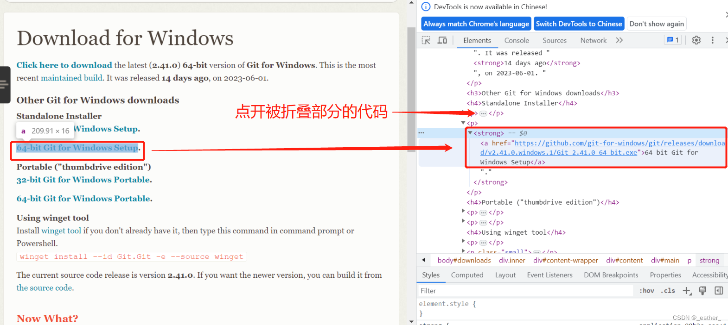Select div.inner in the breadcrumb bar

click(x=512, y=260)
